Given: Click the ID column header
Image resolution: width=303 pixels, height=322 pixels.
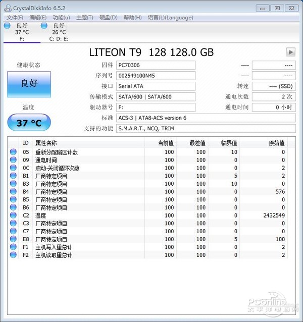Looking at the screenshot, I should 26,143.
